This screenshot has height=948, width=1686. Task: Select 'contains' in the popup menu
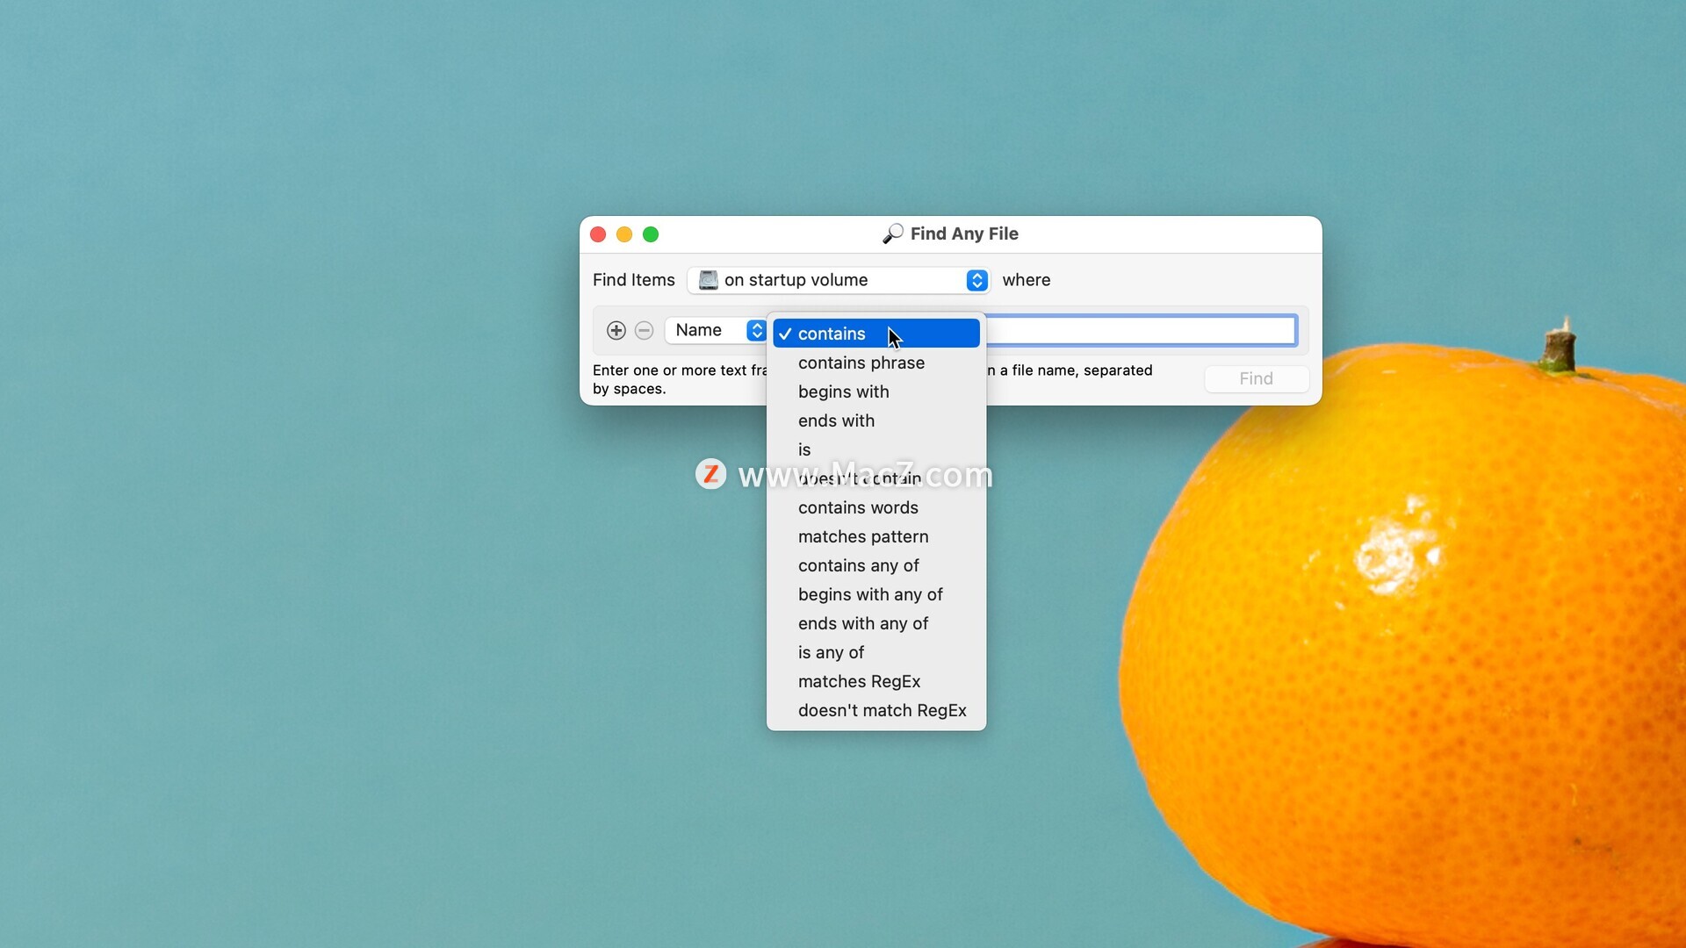(875, 334)
